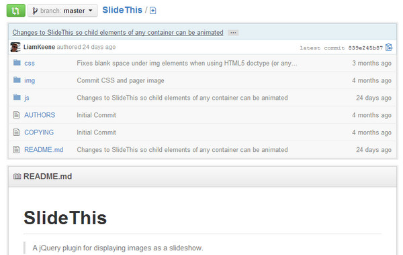The image size is (403, 255).
Task: Click the README.md panel header title
Action: (48, 177)
